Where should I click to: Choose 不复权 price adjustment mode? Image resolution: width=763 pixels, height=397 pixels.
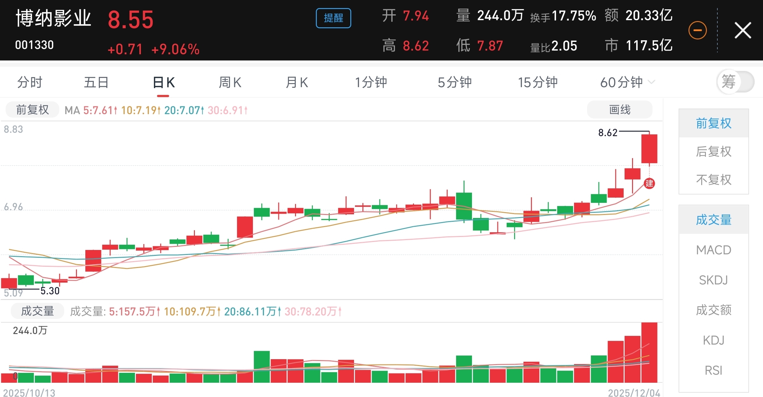(x=713, y=180)
